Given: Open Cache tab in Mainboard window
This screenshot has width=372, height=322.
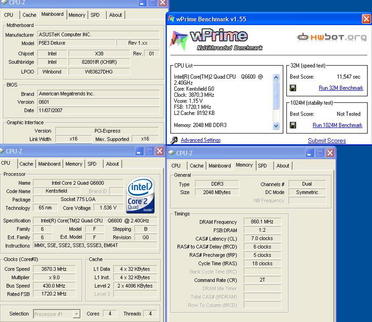Looking at the screenshot, I should tap(29, 15).
